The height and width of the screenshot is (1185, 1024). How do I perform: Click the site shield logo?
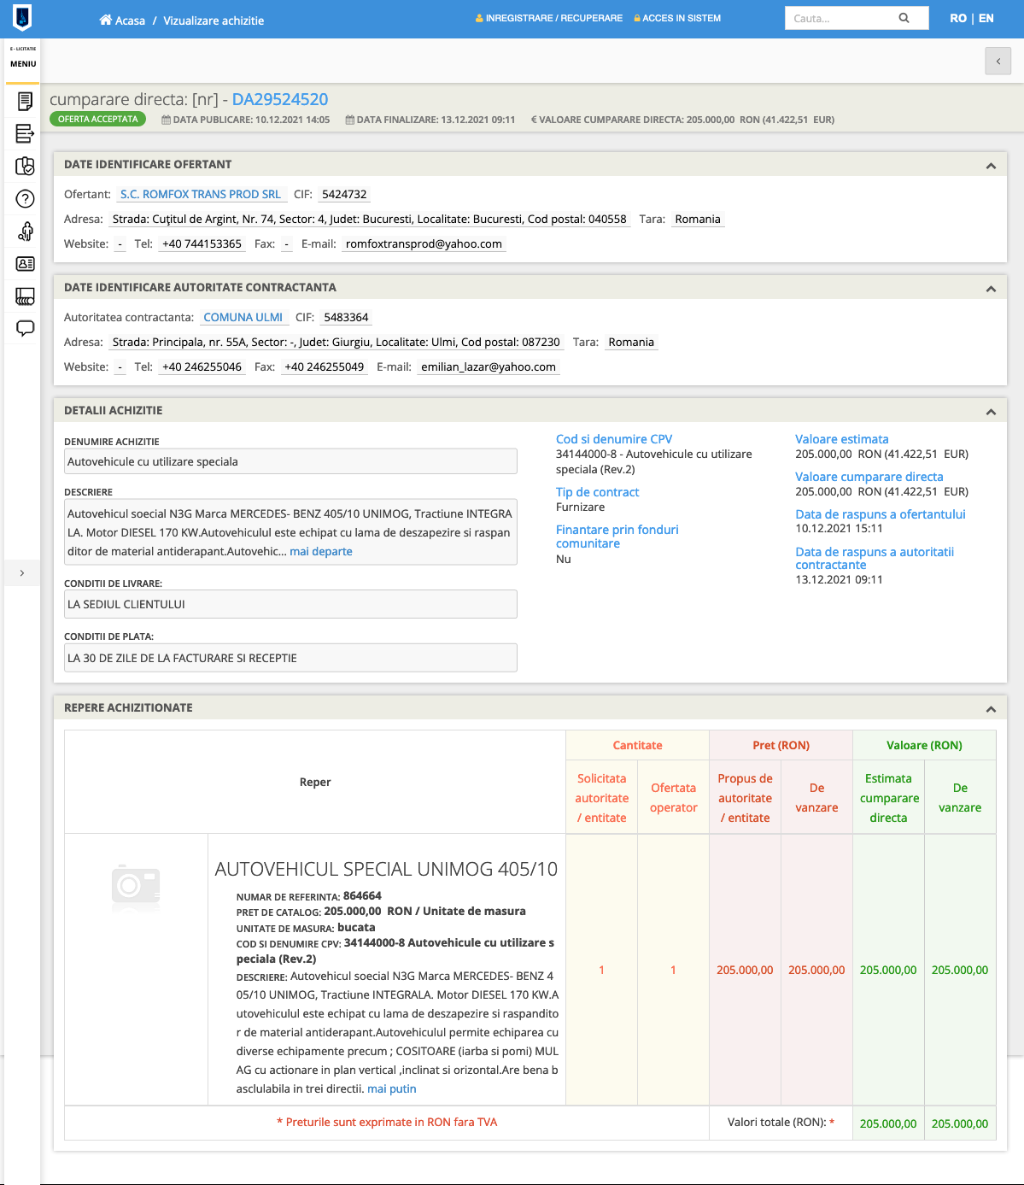22,17
